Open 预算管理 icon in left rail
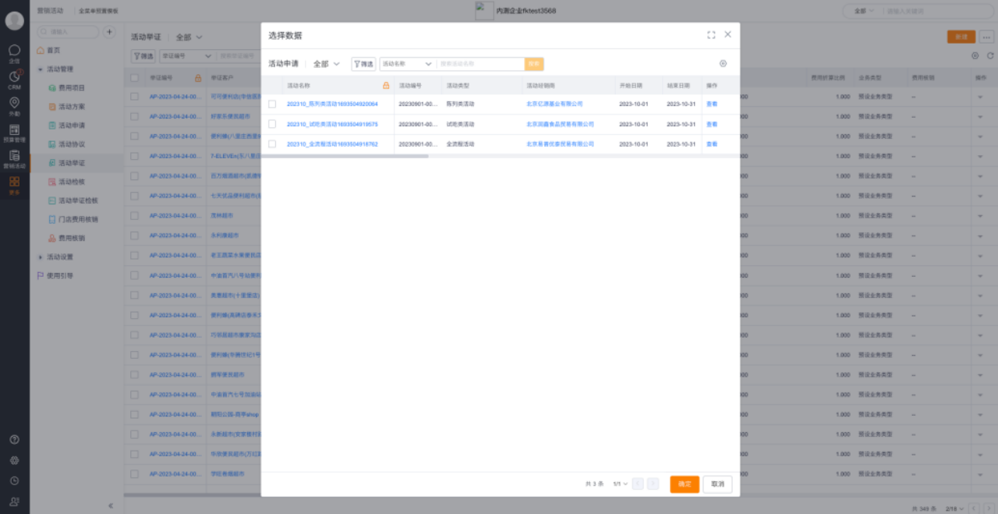The height and width of the screenshot is (514, 998). pos(14,129)
